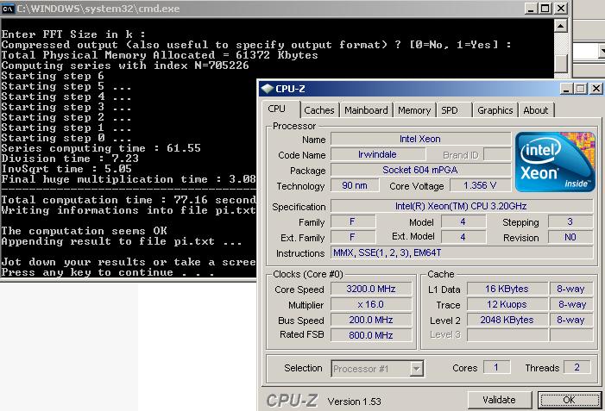This screenshot has height=411, width=605.
Task: Click the Level 3 empty cache field
Action: tap(507, 335)
